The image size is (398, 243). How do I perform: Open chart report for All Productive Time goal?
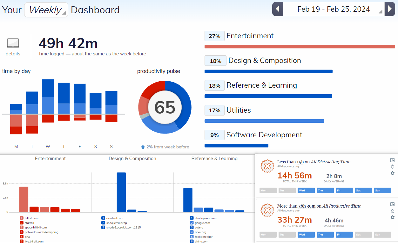[392, 204]
